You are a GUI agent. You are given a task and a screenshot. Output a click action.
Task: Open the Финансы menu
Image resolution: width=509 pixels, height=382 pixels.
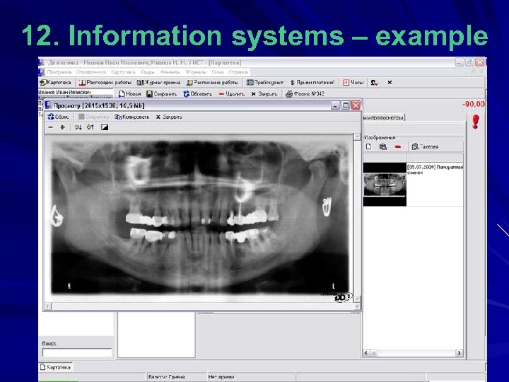pos(170,71)
